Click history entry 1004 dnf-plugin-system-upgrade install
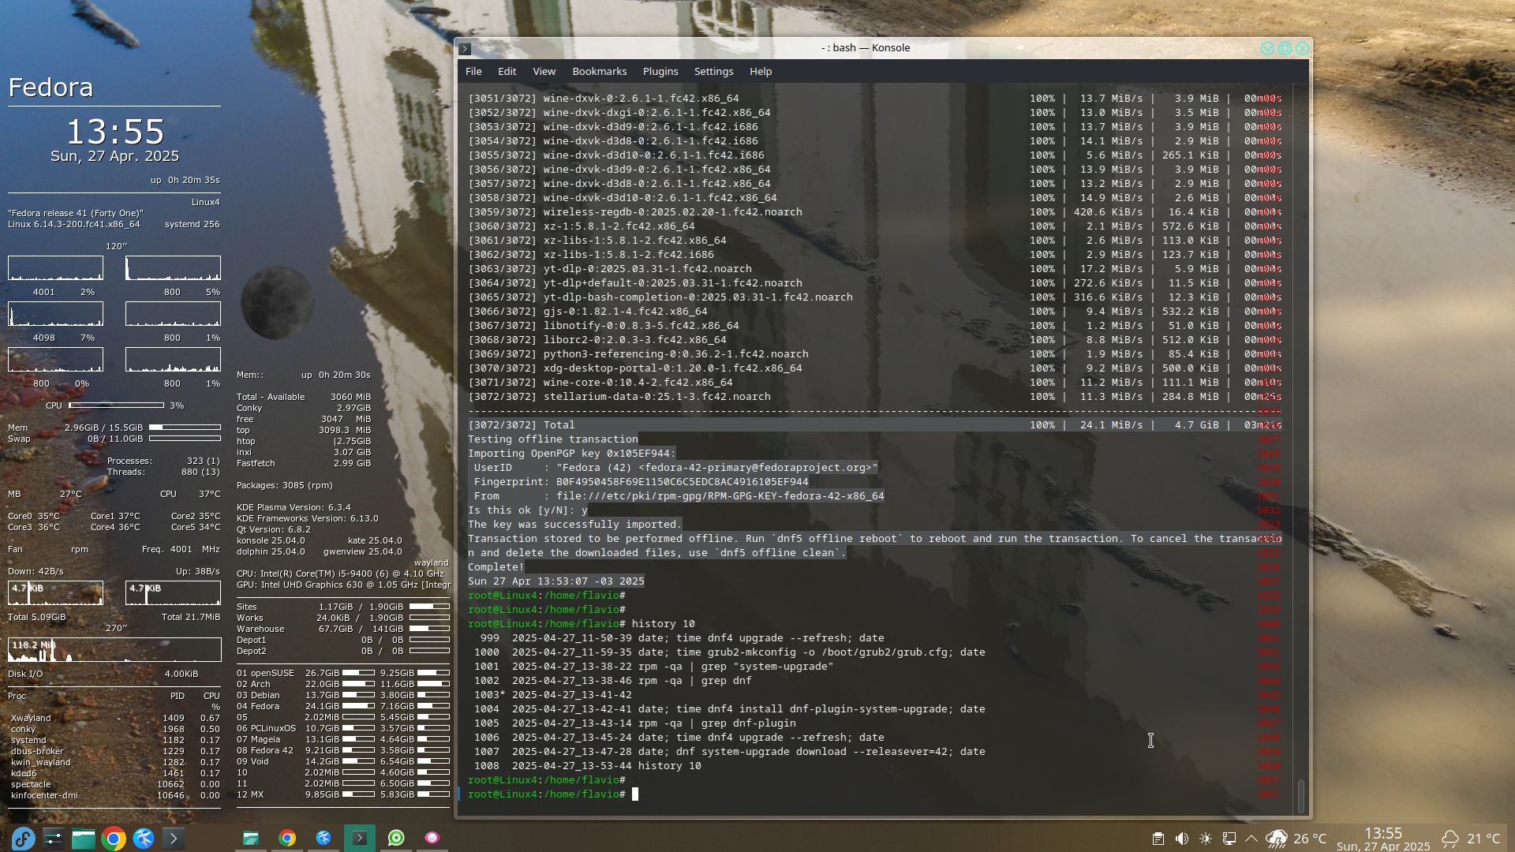 [x=730, y=709]
